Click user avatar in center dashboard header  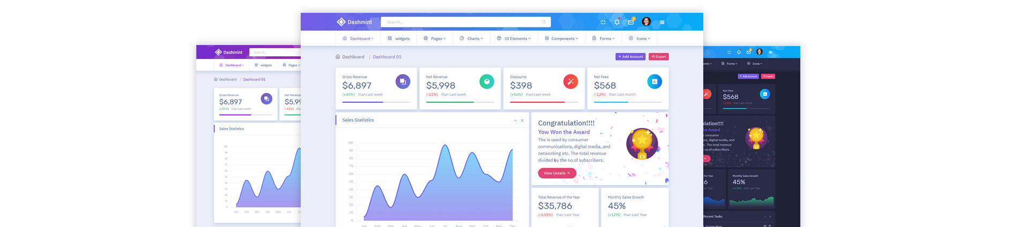(646, 21)
